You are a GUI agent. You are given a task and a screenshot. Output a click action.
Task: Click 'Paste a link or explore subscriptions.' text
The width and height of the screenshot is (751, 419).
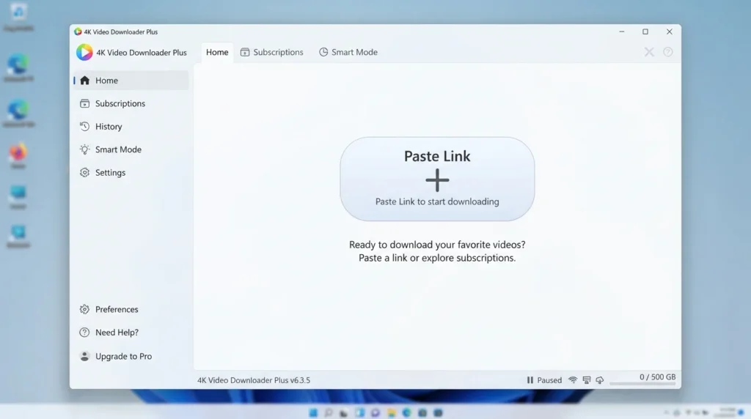pos(437,258)
